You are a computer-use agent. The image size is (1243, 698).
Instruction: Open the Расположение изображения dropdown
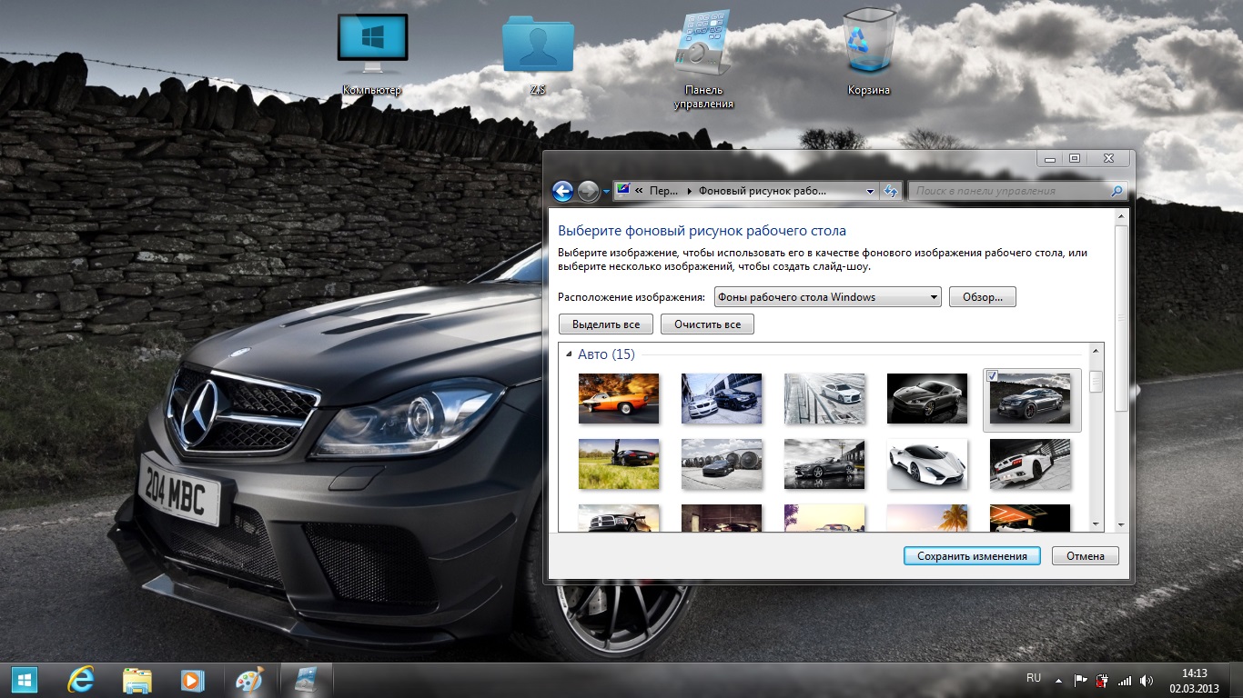827,297
